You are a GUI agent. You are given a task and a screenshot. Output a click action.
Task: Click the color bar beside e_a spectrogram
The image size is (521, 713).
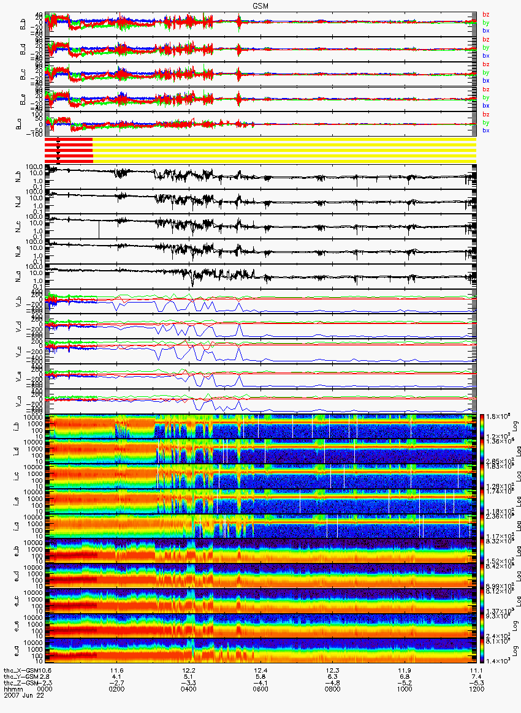pos(481,651)
